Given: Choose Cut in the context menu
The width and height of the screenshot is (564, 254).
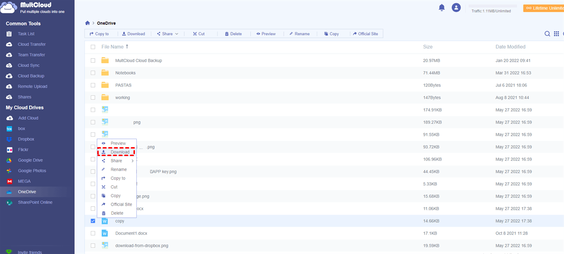Looking at the screenshot, I should pos(117,187).
